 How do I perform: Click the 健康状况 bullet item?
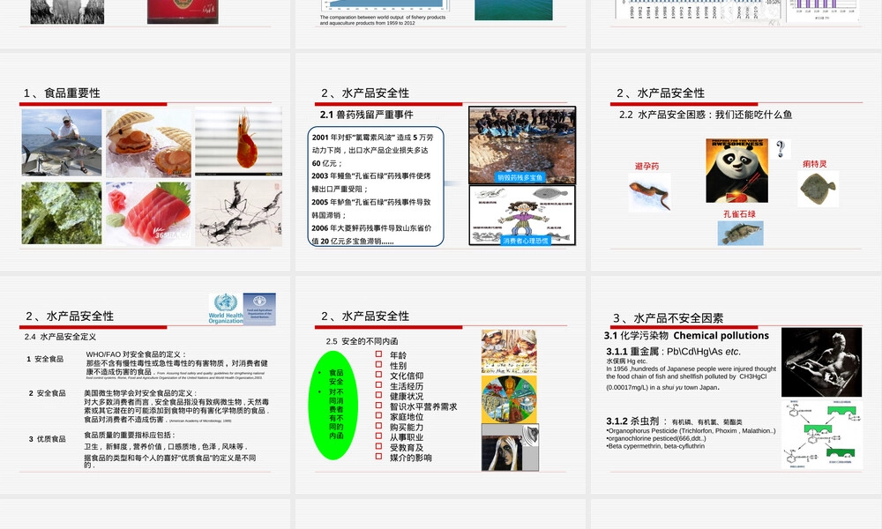click(407, 397)
